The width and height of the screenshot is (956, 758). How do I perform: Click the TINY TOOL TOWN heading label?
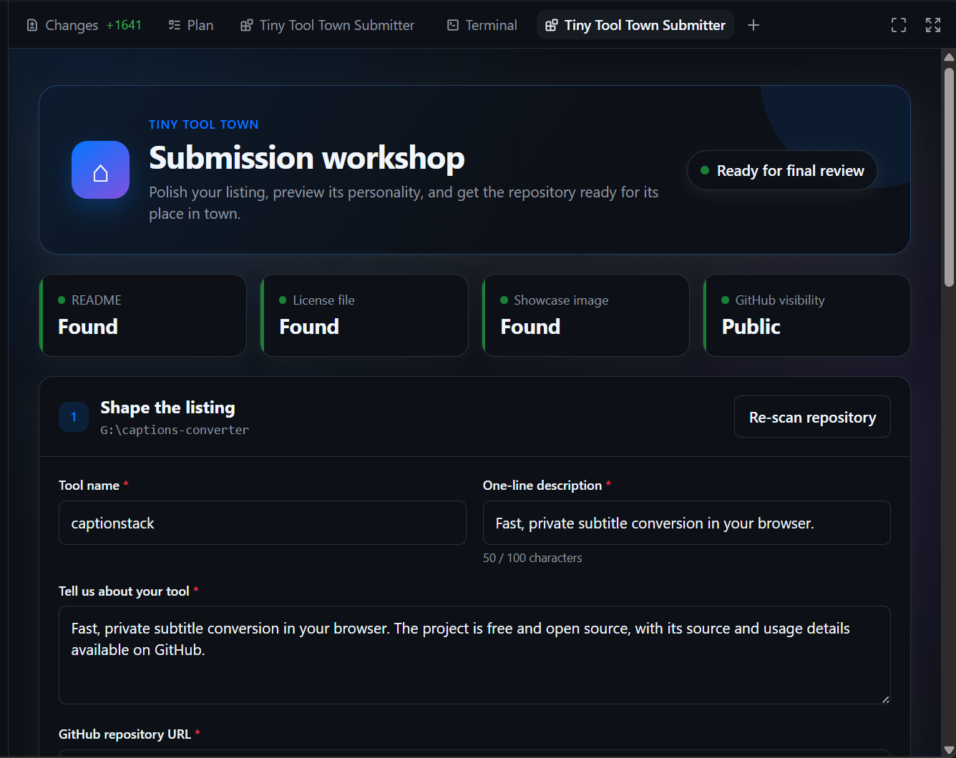tap(203, 124)
